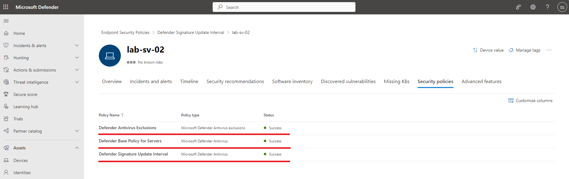569x179 pixels.
Task: Click the Manage tags tag icon
Action: tap(511, 50)
